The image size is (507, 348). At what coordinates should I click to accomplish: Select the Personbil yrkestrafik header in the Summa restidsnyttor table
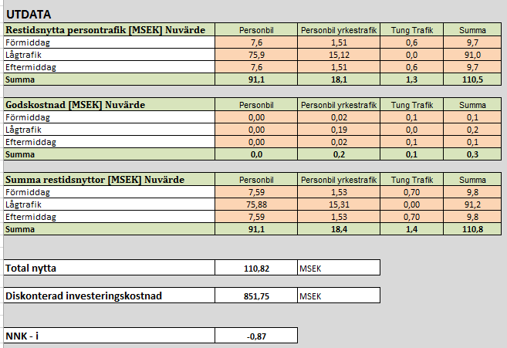339,179
